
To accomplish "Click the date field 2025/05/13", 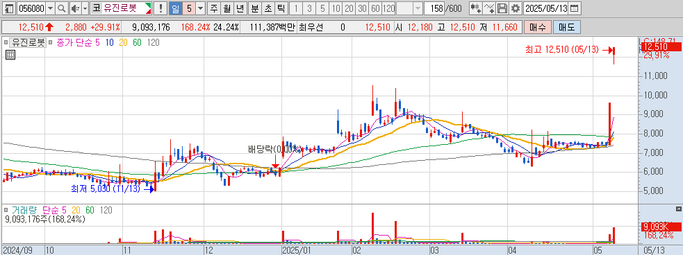I will coord(547,8).
